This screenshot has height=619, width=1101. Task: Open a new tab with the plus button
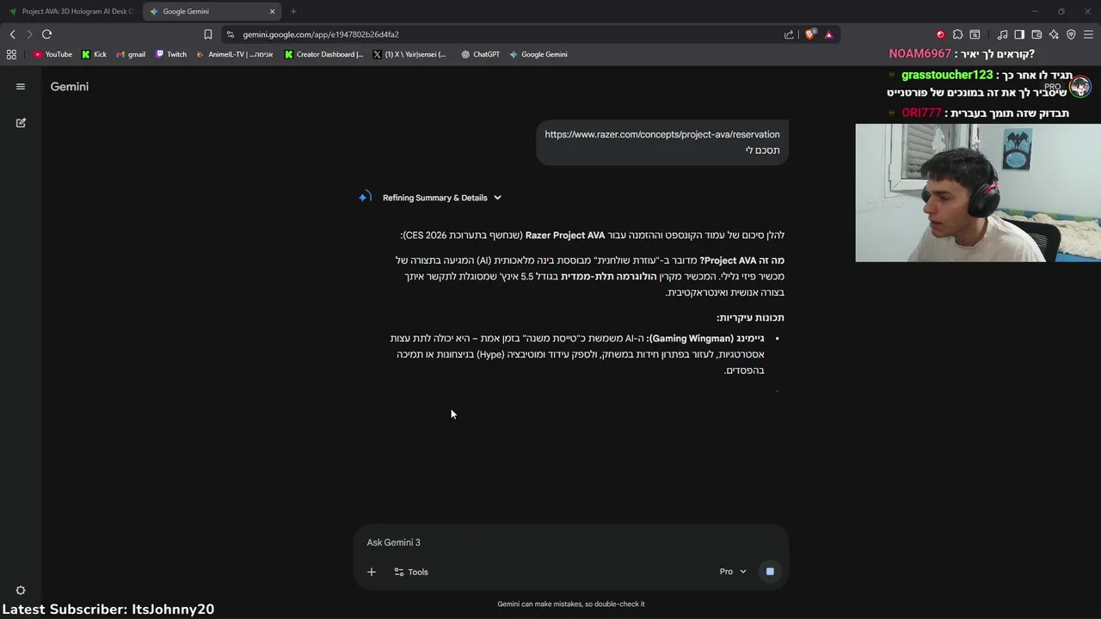[x=293, y=11]
